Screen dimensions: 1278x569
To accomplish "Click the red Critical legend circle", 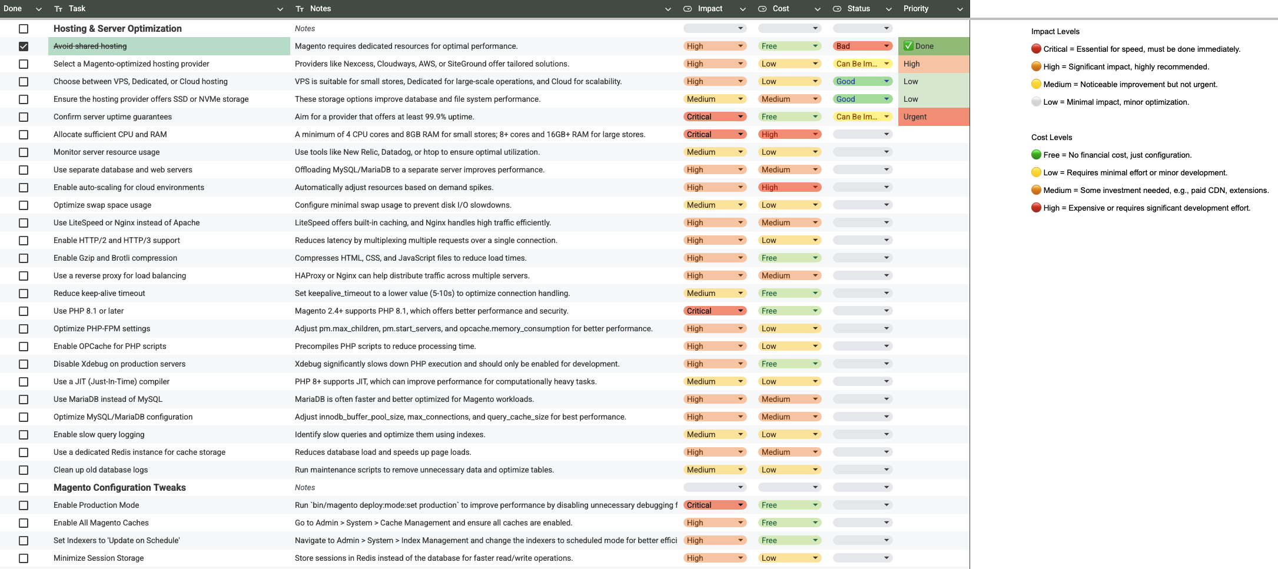I will (x=1036, y=49).
